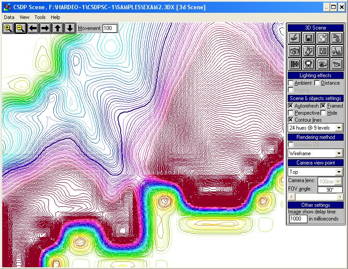Open the Data menu

(9, 17)
